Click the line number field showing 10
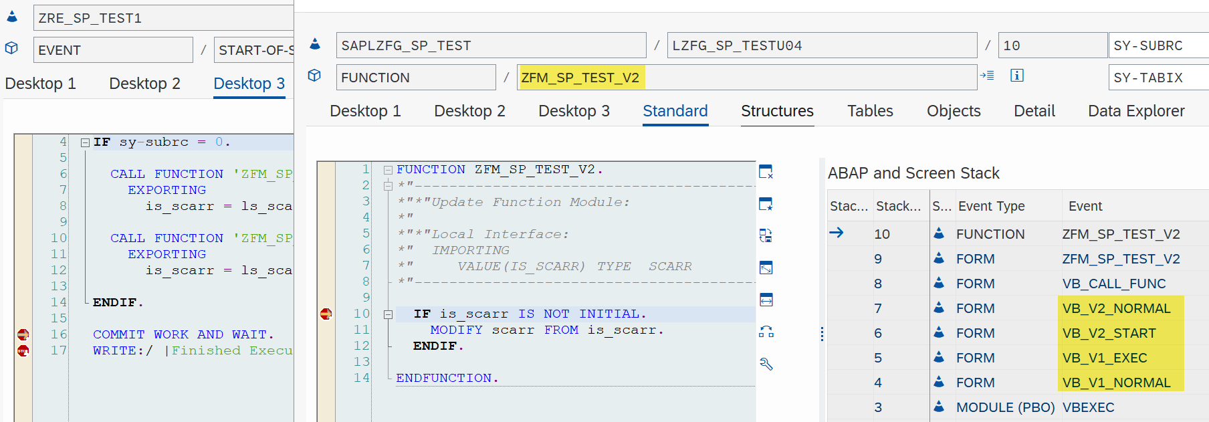1209x422 pixels. (1053, 45)
